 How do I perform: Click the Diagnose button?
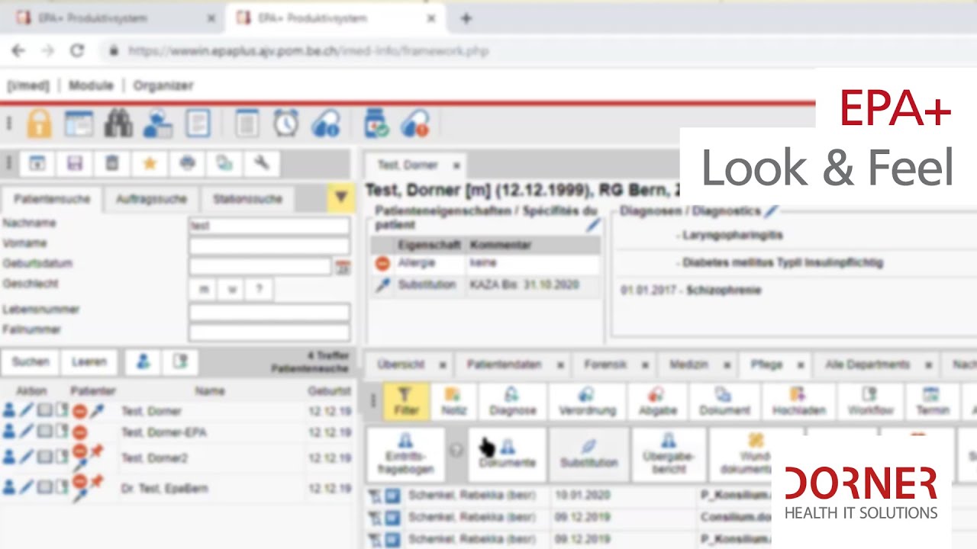pyautogui.click(x=512, y=401)
